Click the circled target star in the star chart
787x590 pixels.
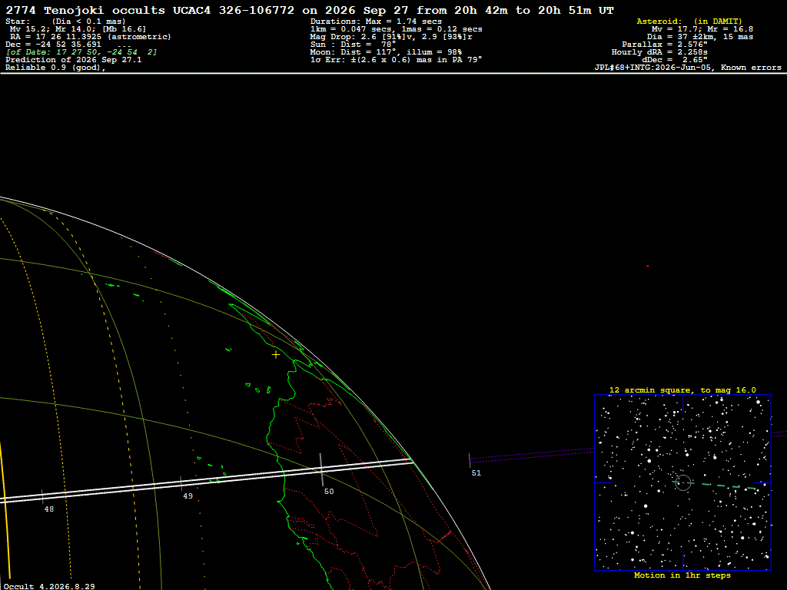pos(682,482)
